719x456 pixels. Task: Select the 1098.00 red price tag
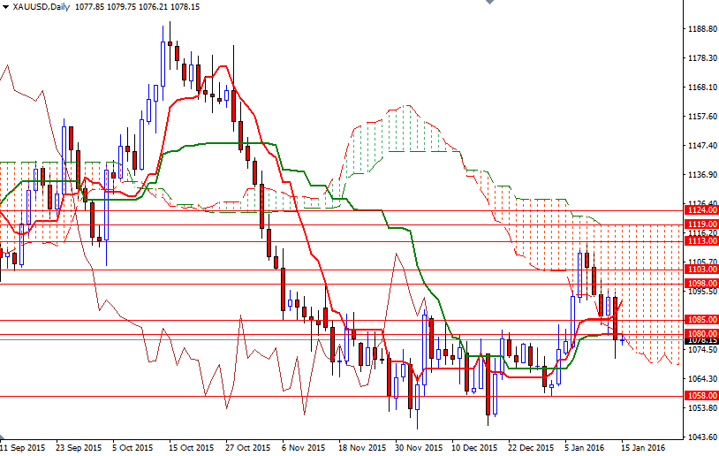tap(701, 283)
